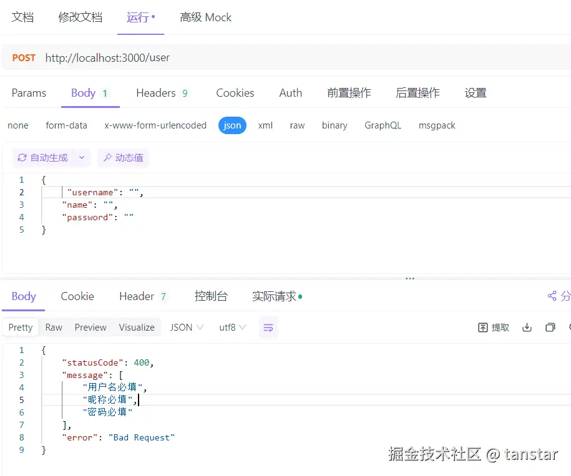Click the "message" array line in response

pyautogui.click(x=92, y=375)
